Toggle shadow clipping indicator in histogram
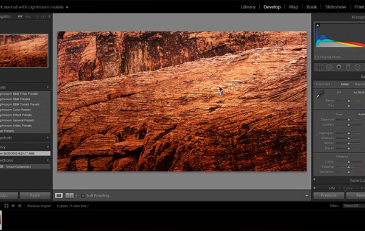This screenshot has height=231, width=365. pos(318,25)
